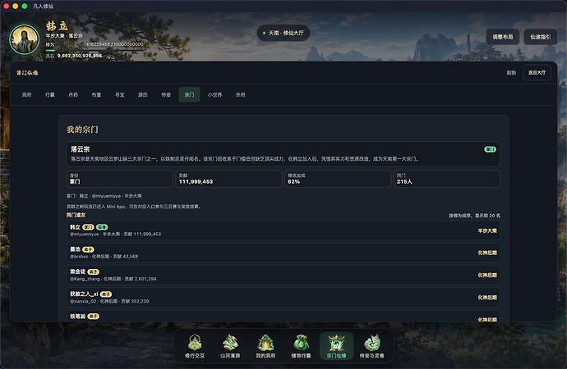Viewport: 567px width, 369px height.
Task: Select the member row for @miyuemiyue
Action: (283, 230)
